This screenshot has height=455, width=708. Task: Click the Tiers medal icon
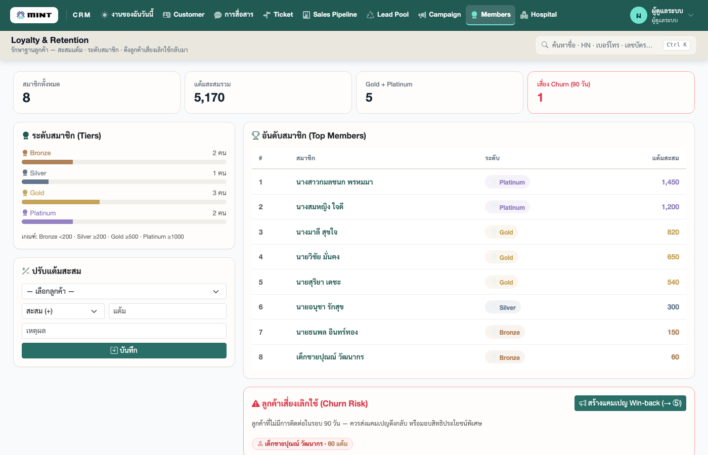(x=26, y=135)
